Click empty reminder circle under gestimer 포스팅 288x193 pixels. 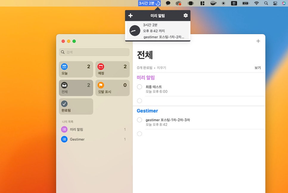point(140,134)
